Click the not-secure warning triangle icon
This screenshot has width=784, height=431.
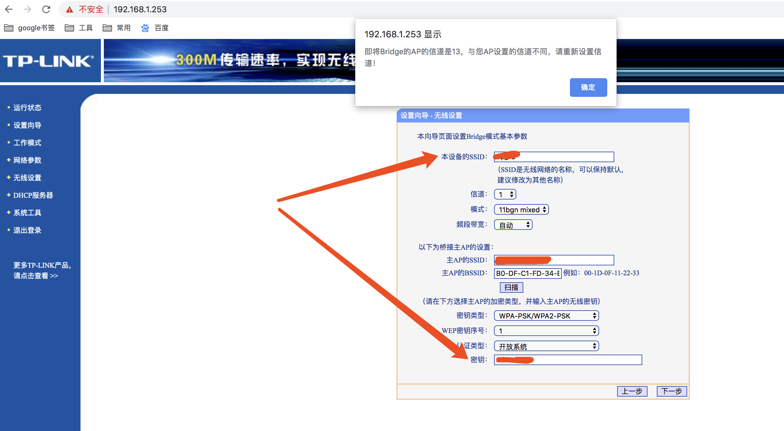(x=70, y=9)
